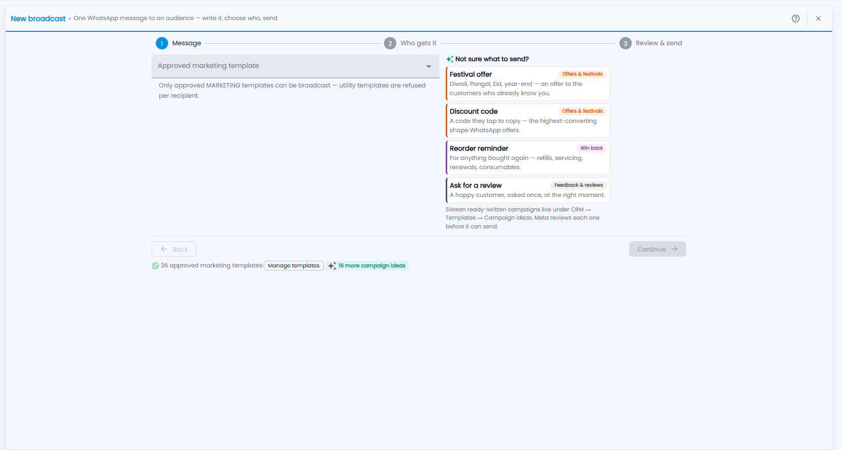
Task: Select the Reorder reminder campaign card
Action: pos(528,157)
